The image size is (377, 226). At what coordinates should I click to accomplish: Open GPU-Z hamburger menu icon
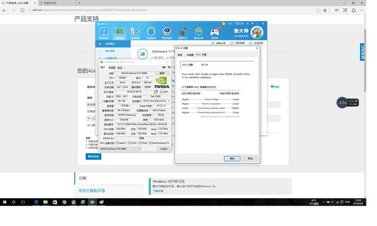[x=169, y=67]
